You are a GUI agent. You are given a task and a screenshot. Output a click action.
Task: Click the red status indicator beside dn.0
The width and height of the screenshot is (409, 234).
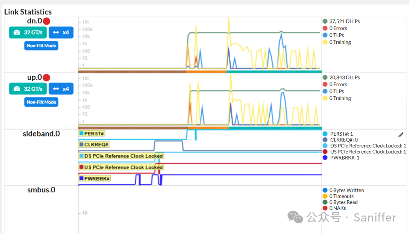[46, 21]
